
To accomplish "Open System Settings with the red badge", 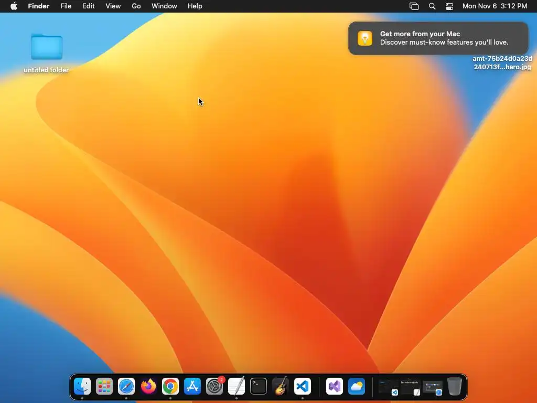I will pos(214,386).
